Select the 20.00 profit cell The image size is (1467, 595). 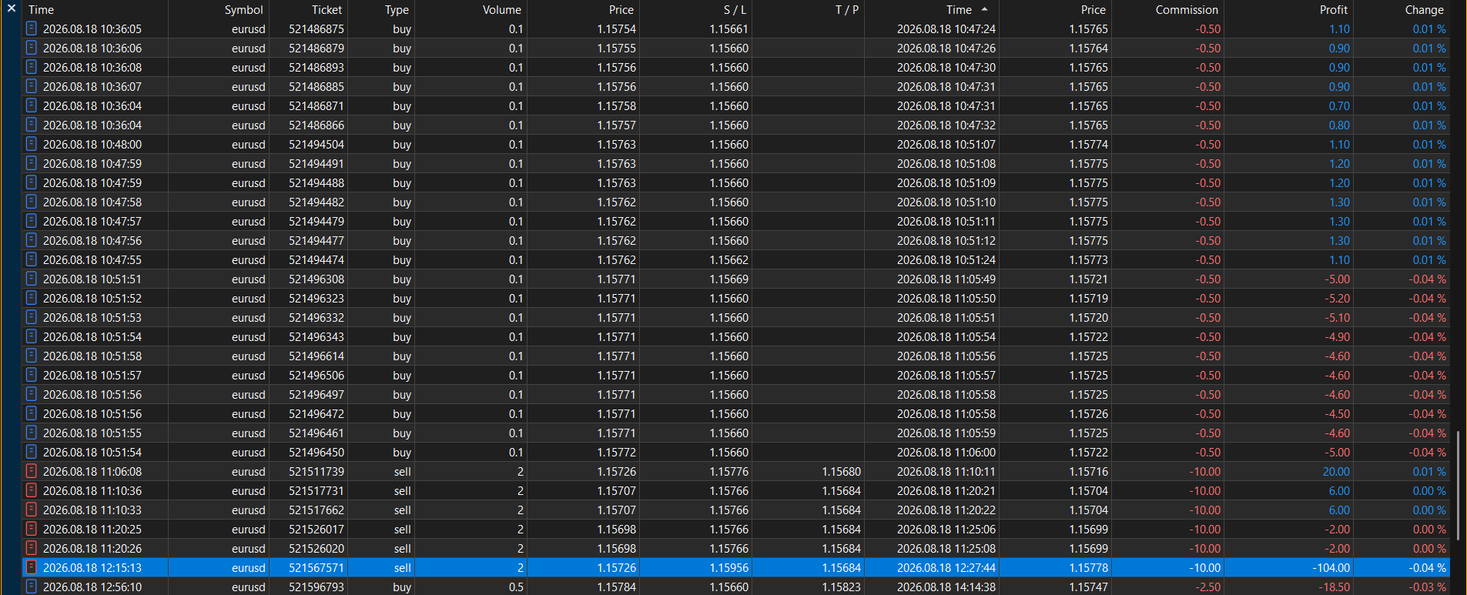pyautogui.click(x=1336, y=472)
